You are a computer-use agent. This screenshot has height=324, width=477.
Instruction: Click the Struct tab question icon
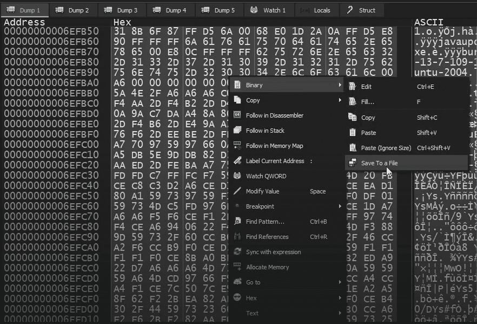point(349,10)
